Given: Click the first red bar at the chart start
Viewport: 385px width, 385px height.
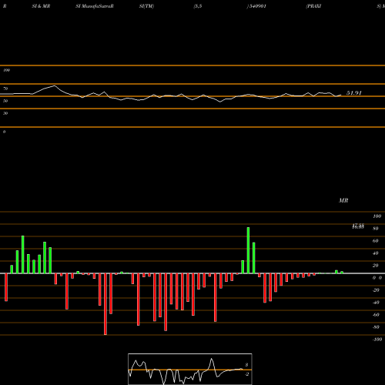Looking at the screenshot, I should point(6,287).
